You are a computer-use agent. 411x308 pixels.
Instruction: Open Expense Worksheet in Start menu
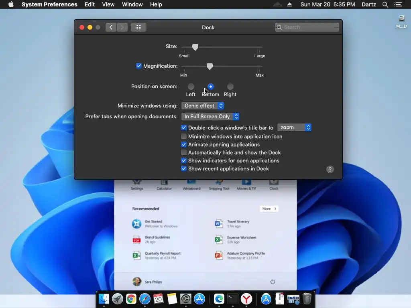coord(235,240)
